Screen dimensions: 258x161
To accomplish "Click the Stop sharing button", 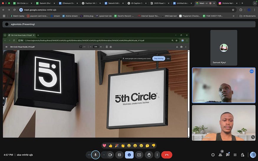I will pos(159,59).
